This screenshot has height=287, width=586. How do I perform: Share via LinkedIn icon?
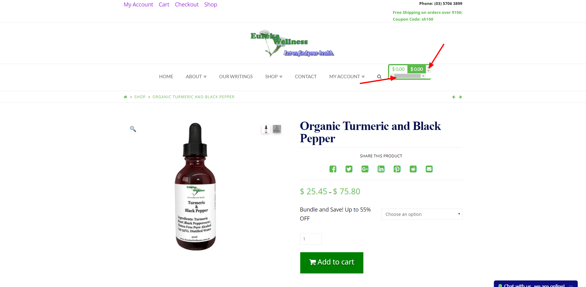(381, 169)
